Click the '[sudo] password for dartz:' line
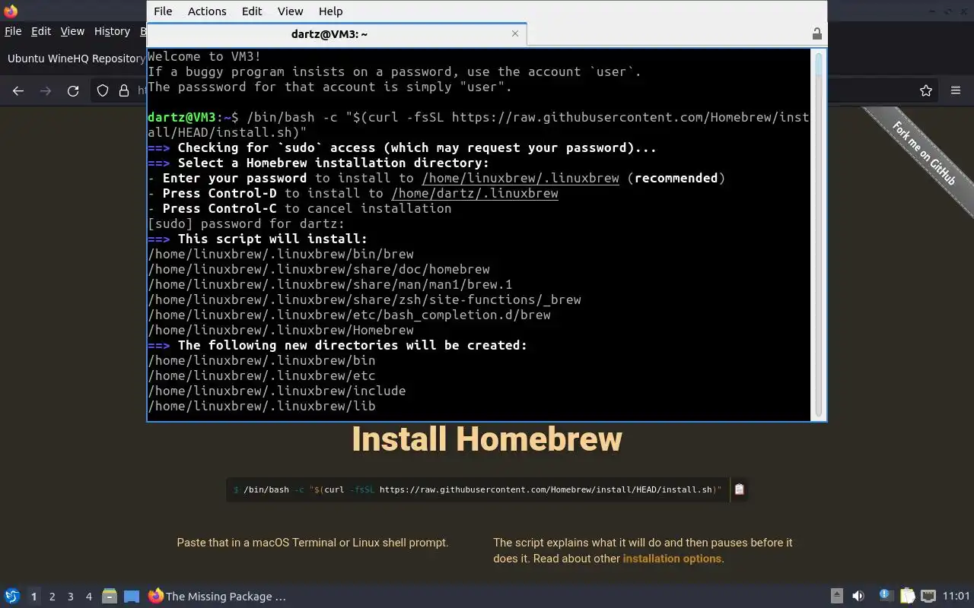Image resolution: width=974 pixels, height=608 pixels. [246, 223]
